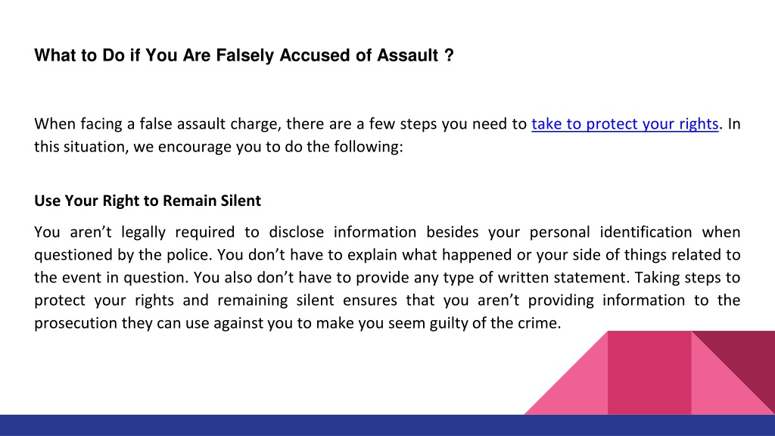Click the word 'identification' in the first body line
This screenshot has height=436, width=775.
pos(646,232)
